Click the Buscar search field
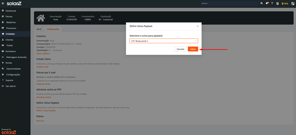296x135 pixels. (x=229, y=3)
